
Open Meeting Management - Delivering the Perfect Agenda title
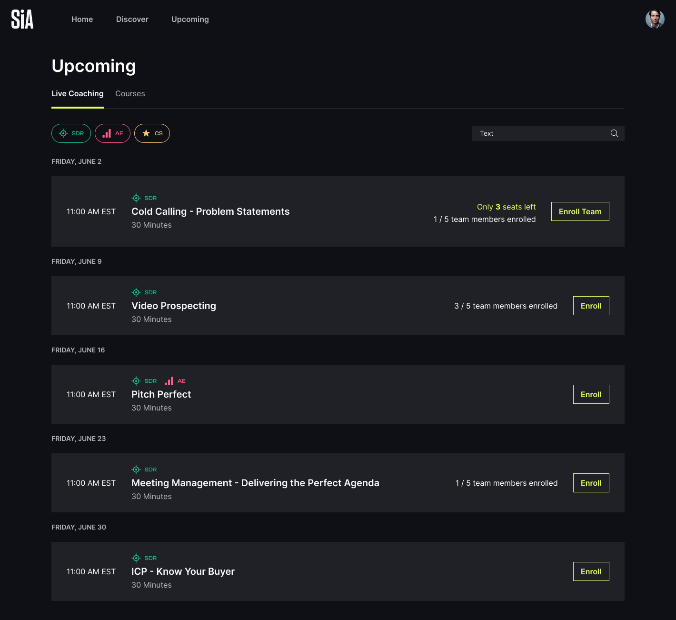255,483
